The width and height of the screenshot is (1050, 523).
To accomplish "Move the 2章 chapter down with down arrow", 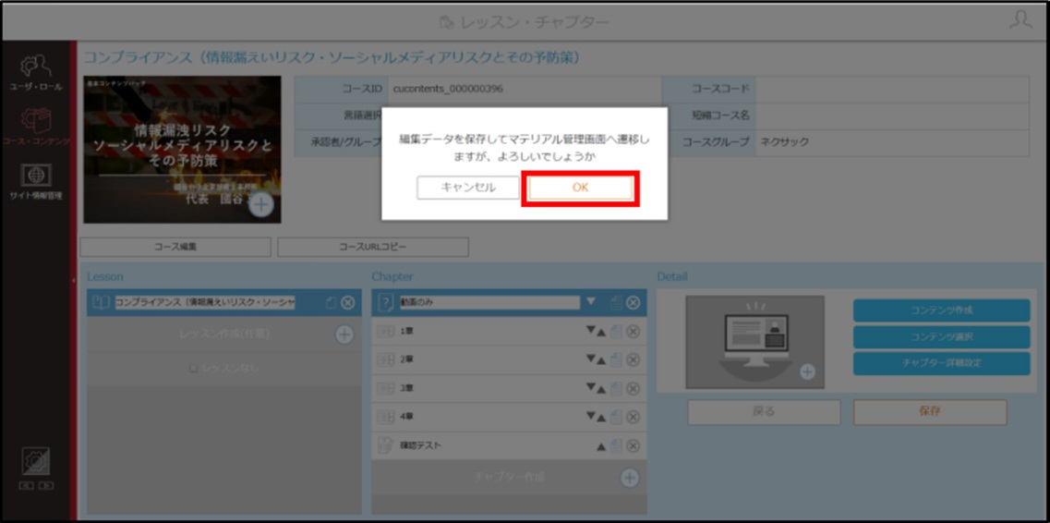I will click(x=591, y=359).
